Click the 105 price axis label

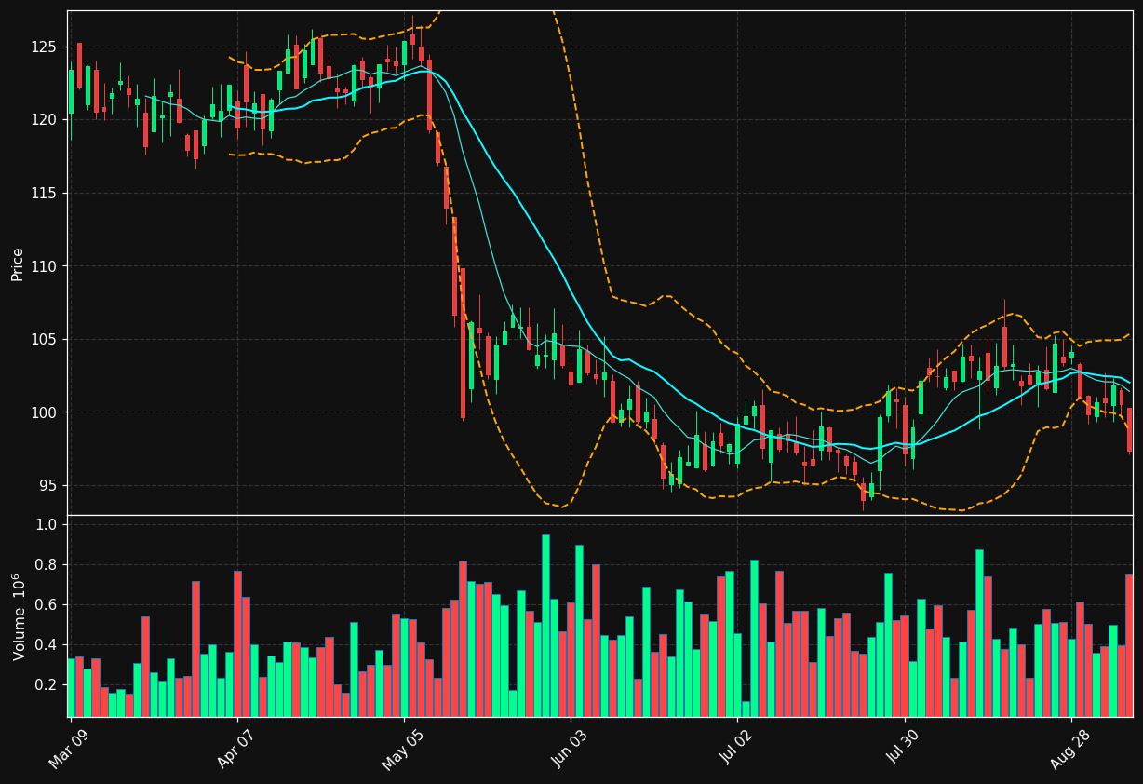[46, 340]
